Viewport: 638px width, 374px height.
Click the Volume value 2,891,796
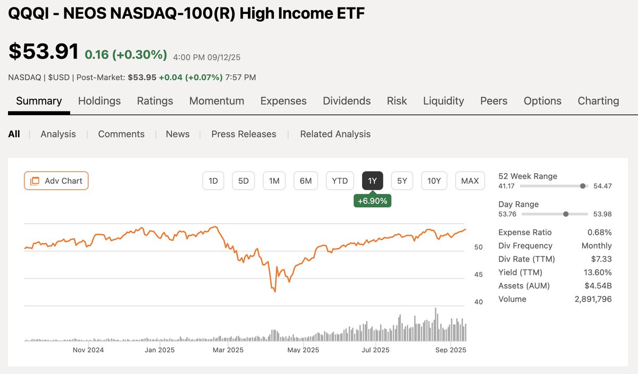tap(592, 299)
